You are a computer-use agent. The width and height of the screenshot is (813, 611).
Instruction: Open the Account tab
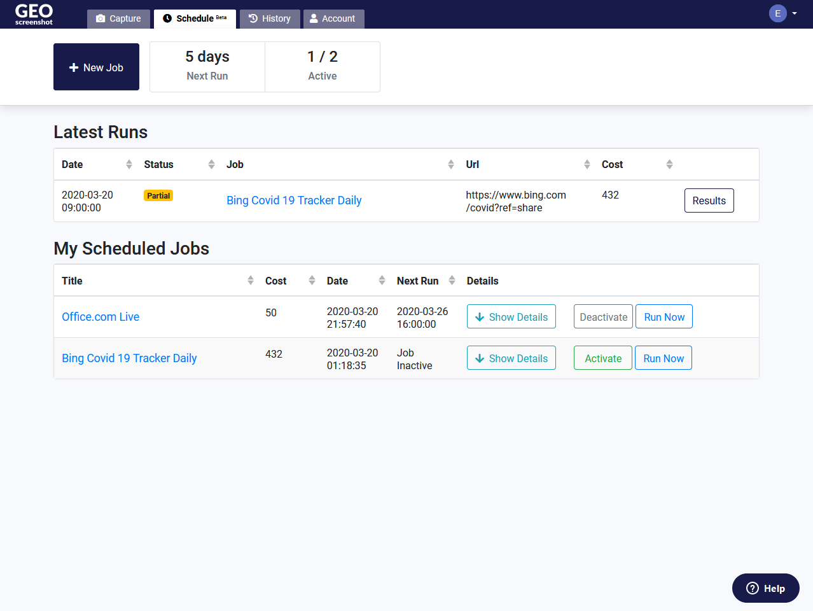coord(333,18)
